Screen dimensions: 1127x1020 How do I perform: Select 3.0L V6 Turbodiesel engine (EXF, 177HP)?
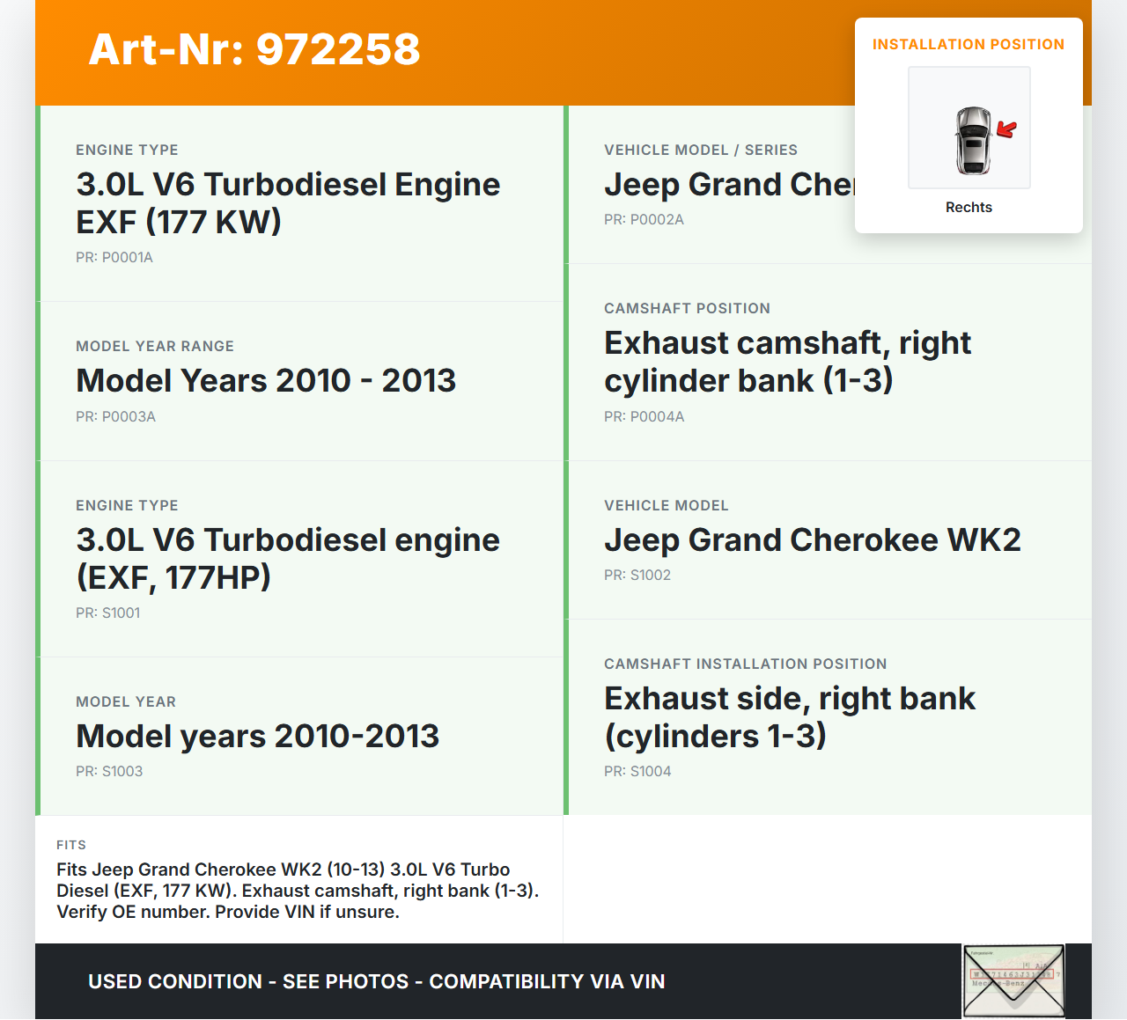[288, 559]
